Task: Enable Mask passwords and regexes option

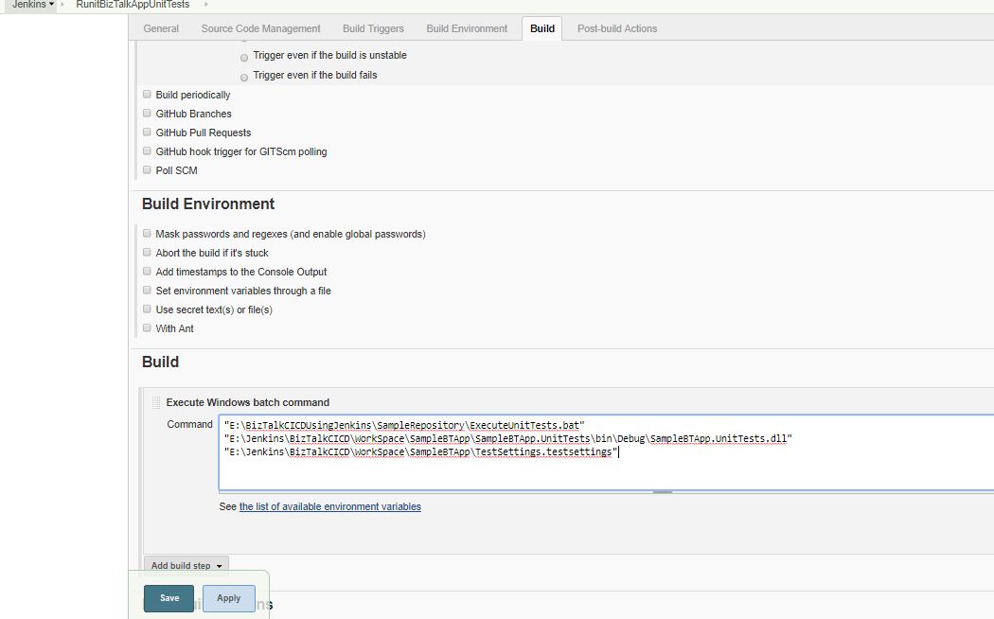Action: tap(147, 233)
